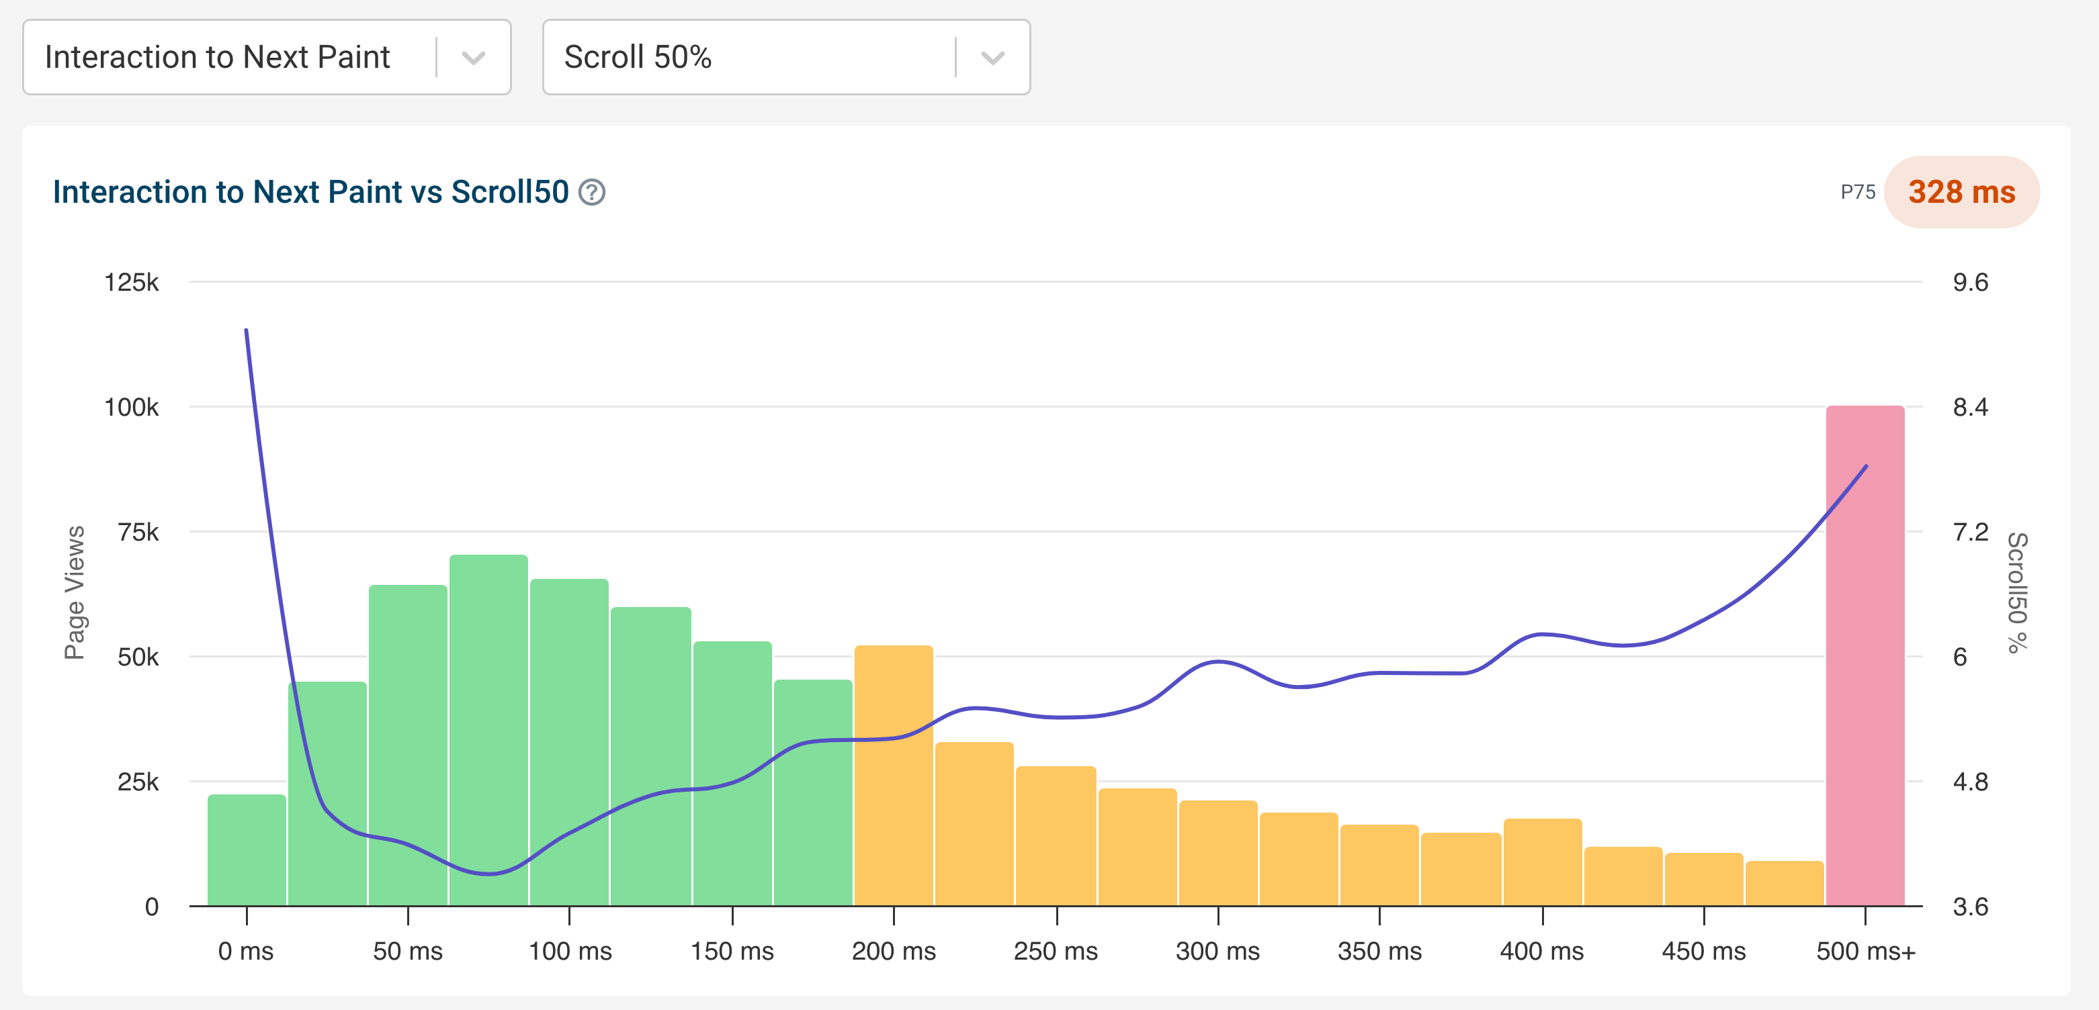
Task: Click the tallest green bar near 75 ms
Action: pyautogui.click(x=489, y=730)
